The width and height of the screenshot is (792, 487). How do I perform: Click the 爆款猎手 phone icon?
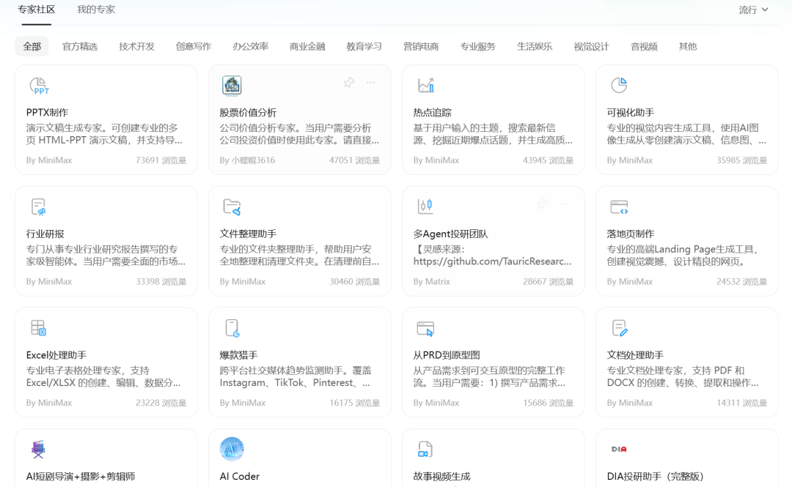pos(233,329)
